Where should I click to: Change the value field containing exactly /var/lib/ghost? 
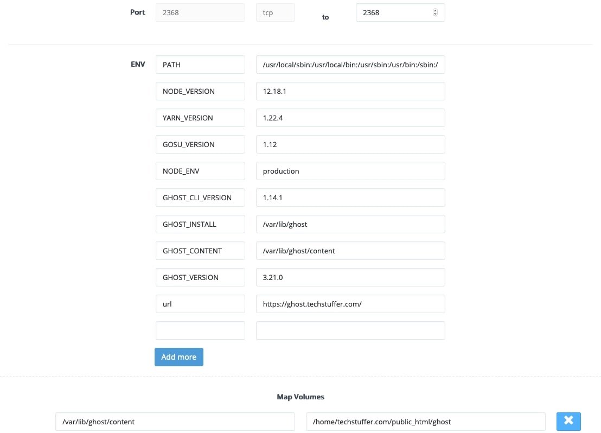[350, 224]
